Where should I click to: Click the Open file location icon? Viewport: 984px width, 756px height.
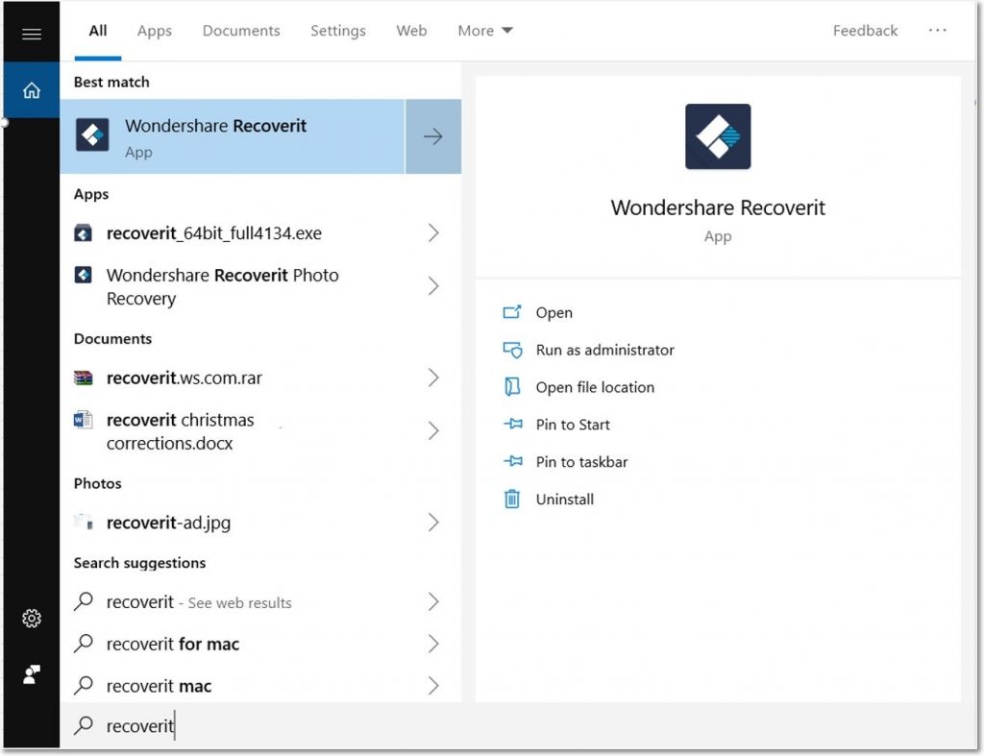tap(512, 387)
